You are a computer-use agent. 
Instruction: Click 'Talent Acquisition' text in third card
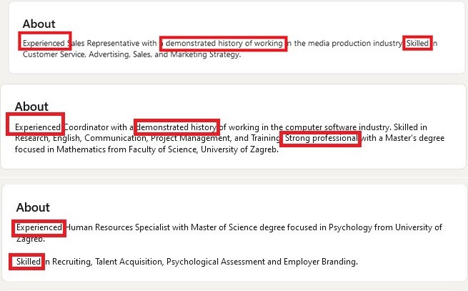129,262
